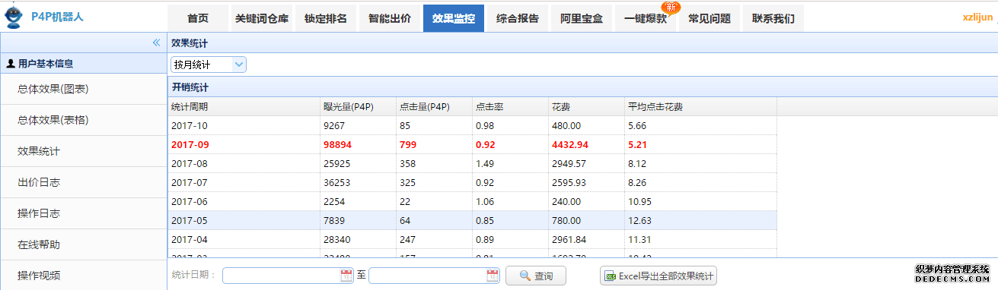The image size is (998, 290).
Task: Open 在线帮助 in the sidebar
Action: click(83, 244)
